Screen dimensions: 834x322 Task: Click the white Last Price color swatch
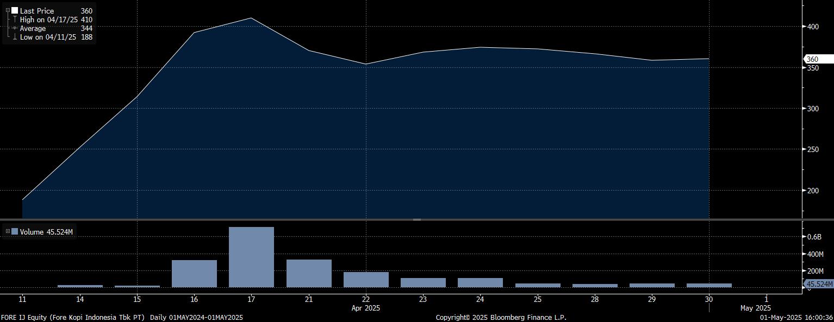15,11
